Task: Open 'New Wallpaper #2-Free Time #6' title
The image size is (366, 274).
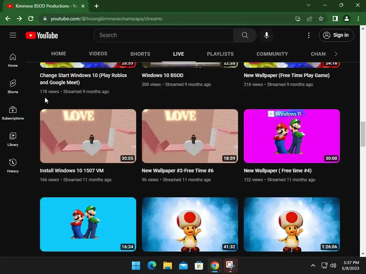Action: pos(178,171)
